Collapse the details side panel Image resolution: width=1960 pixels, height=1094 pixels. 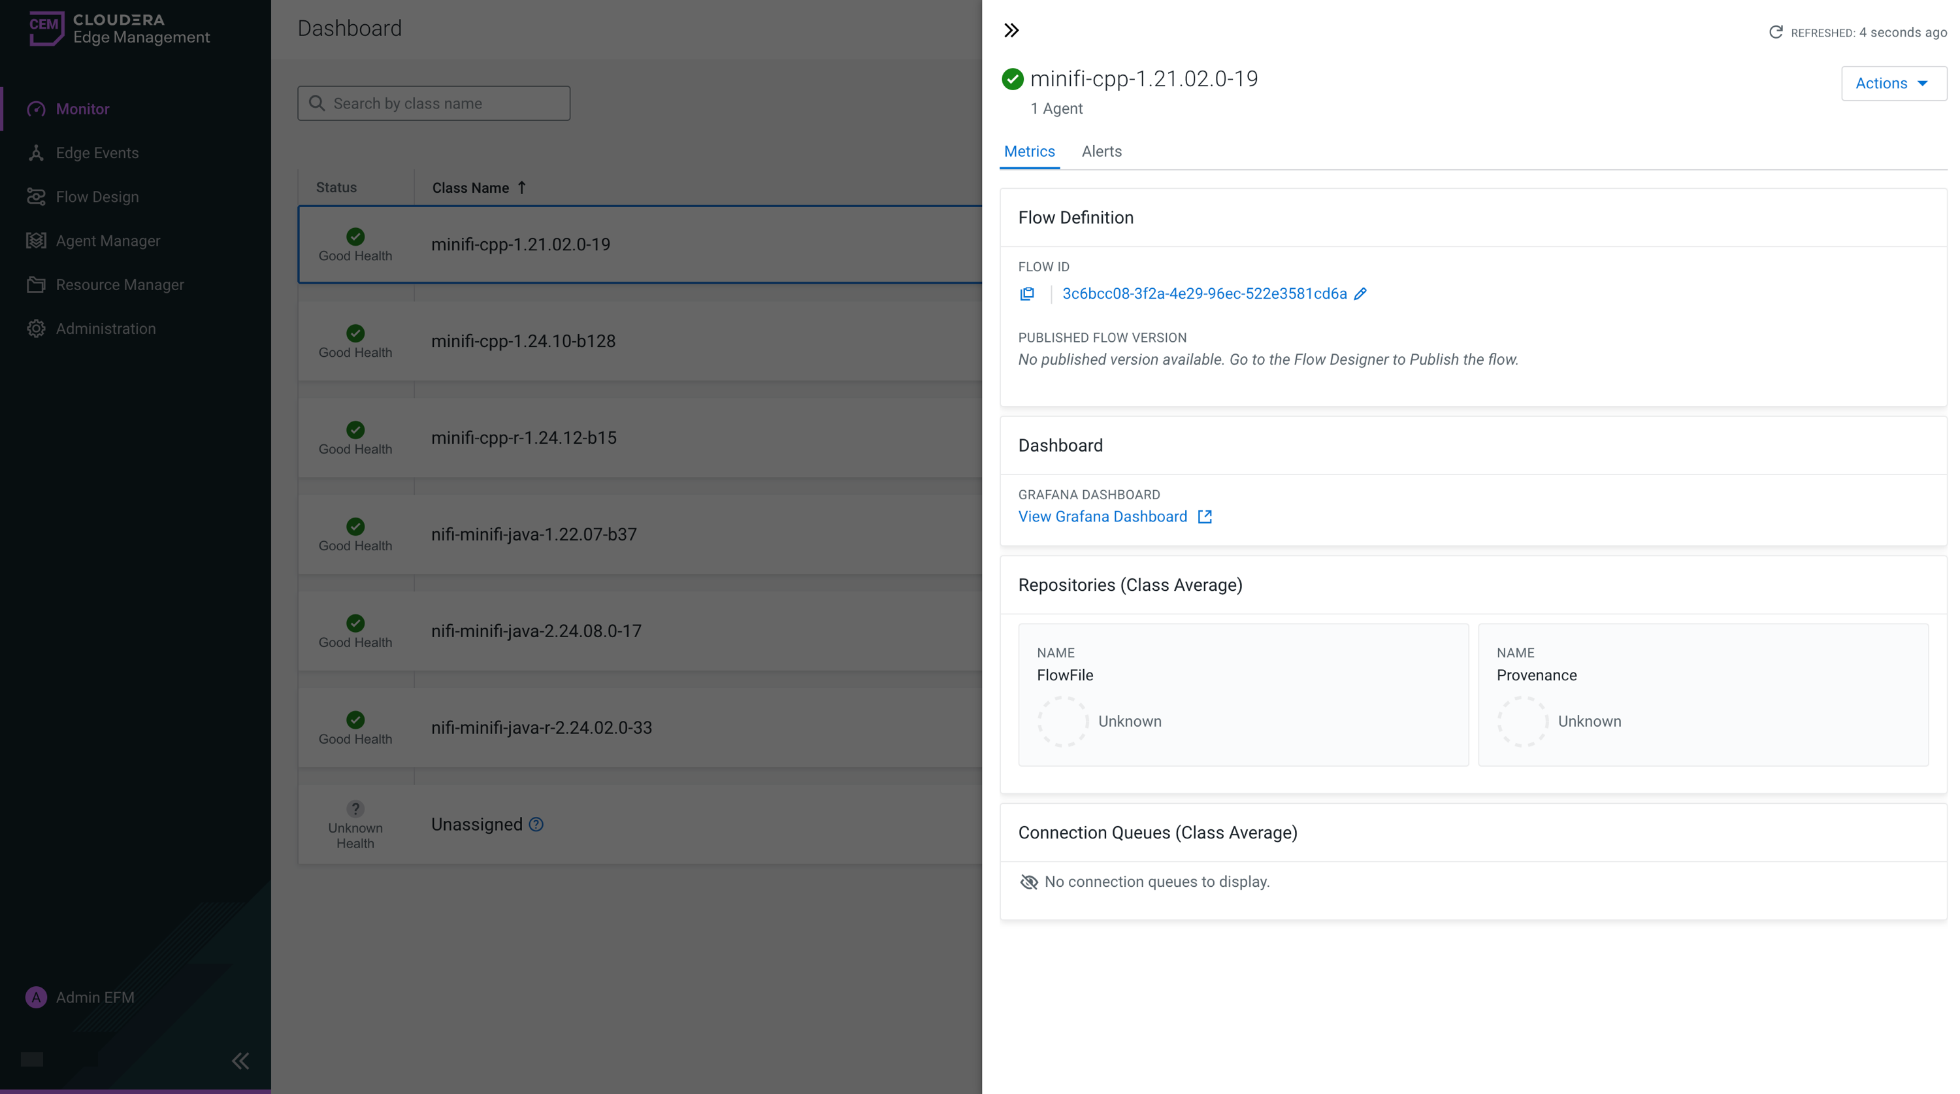[x=1011, y=31]
